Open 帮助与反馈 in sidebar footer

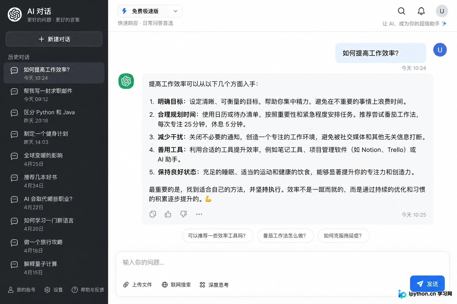88,290
